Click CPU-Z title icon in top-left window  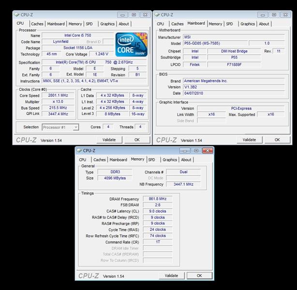click(18, 14)
